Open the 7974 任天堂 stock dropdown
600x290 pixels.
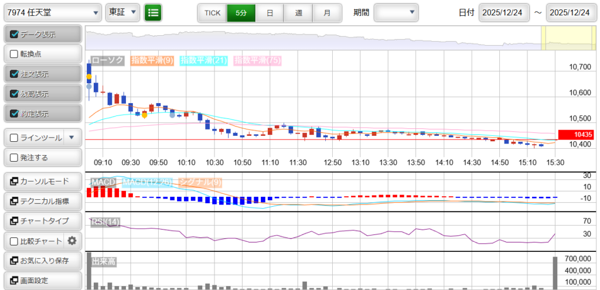tap(53, 12)
